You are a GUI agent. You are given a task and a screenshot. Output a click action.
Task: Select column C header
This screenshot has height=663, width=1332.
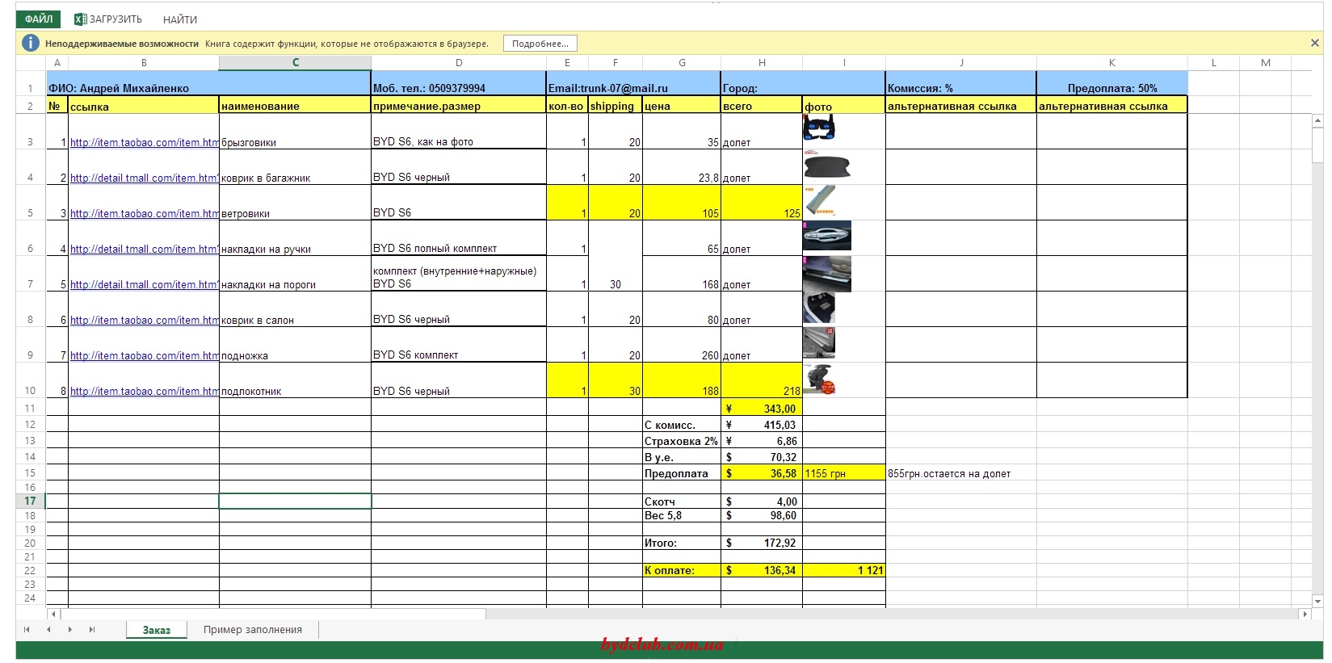(295, 62)
